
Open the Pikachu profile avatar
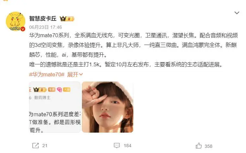point(16,21)
